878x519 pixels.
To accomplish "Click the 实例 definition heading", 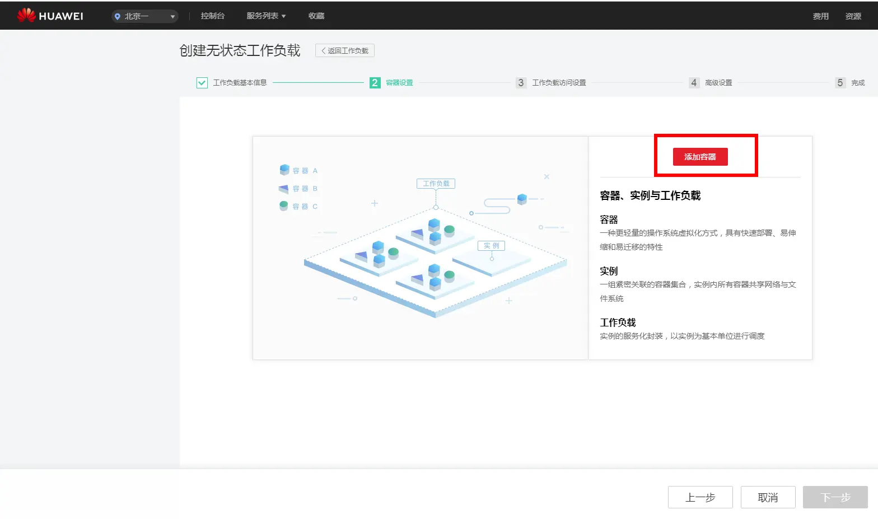I will pyautogui.click(x=609, y=271).
